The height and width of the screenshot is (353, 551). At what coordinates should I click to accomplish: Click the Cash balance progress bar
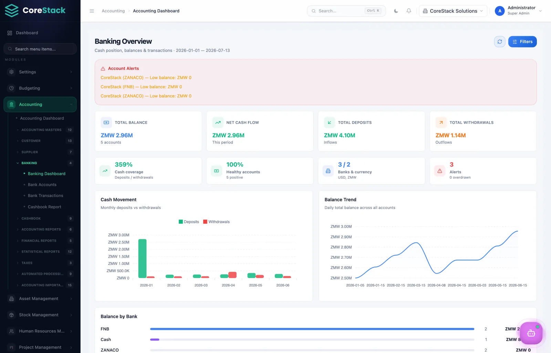312,340
